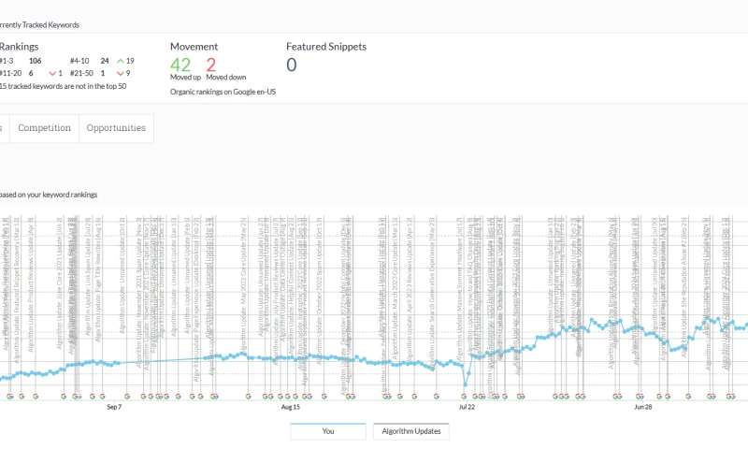The width and height of the screenshot is (748, 449).
Task: Click the lowest dip data point near Jul 22
Action: coord(466,384)
